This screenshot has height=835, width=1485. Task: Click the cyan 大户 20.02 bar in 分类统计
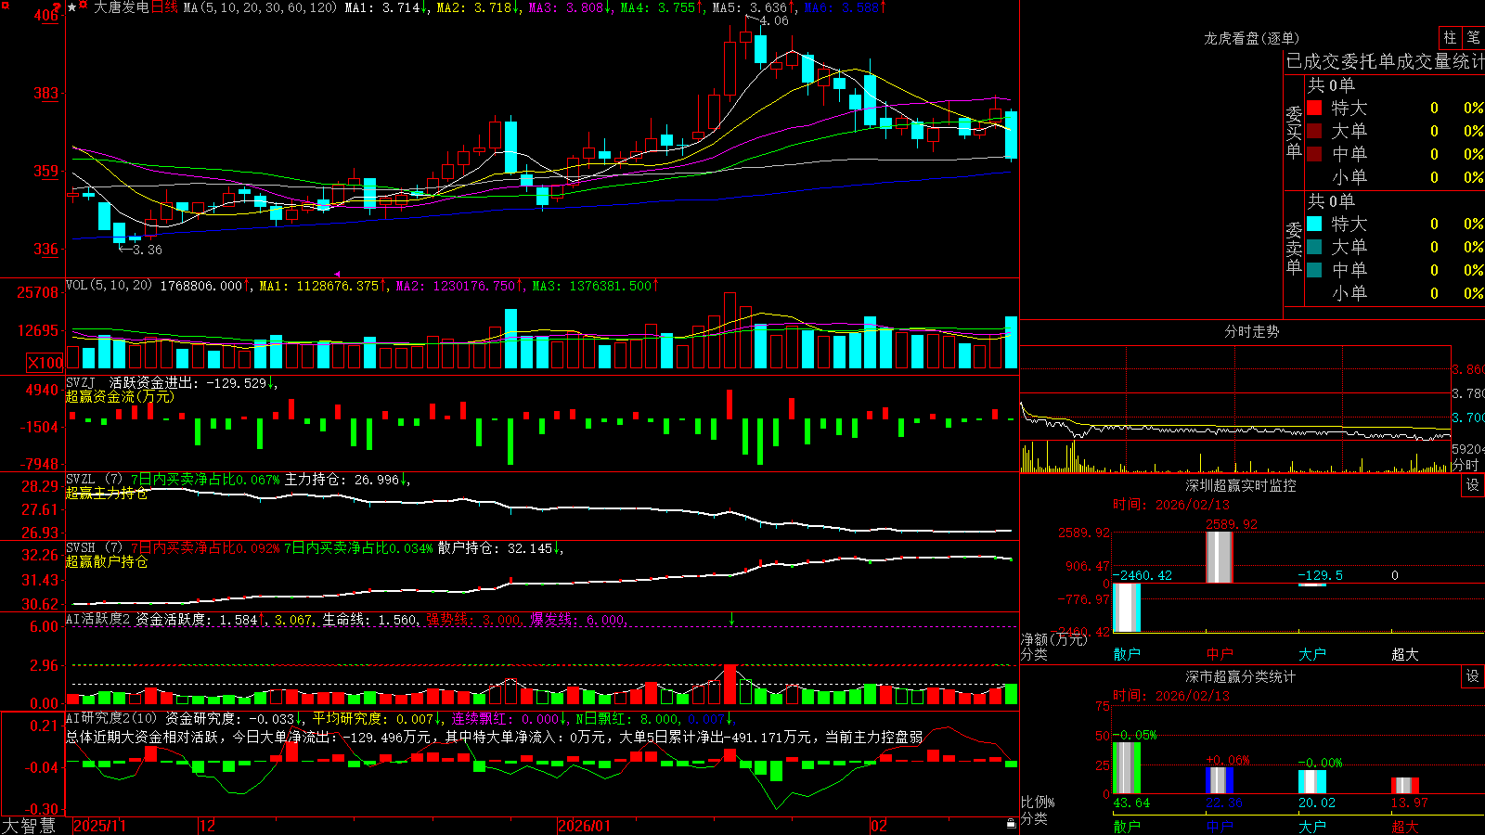pos(1312,782)
